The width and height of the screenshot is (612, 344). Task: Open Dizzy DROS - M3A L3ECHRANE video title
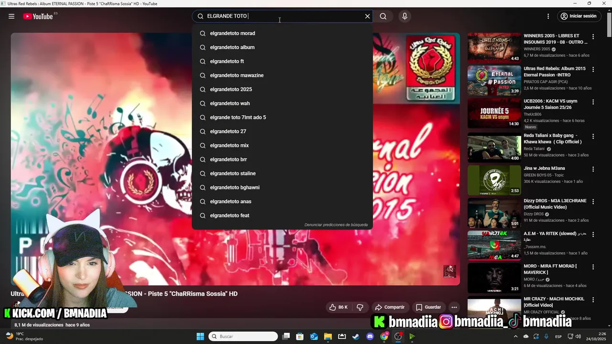pyautogui.click(x=555, y=204)
